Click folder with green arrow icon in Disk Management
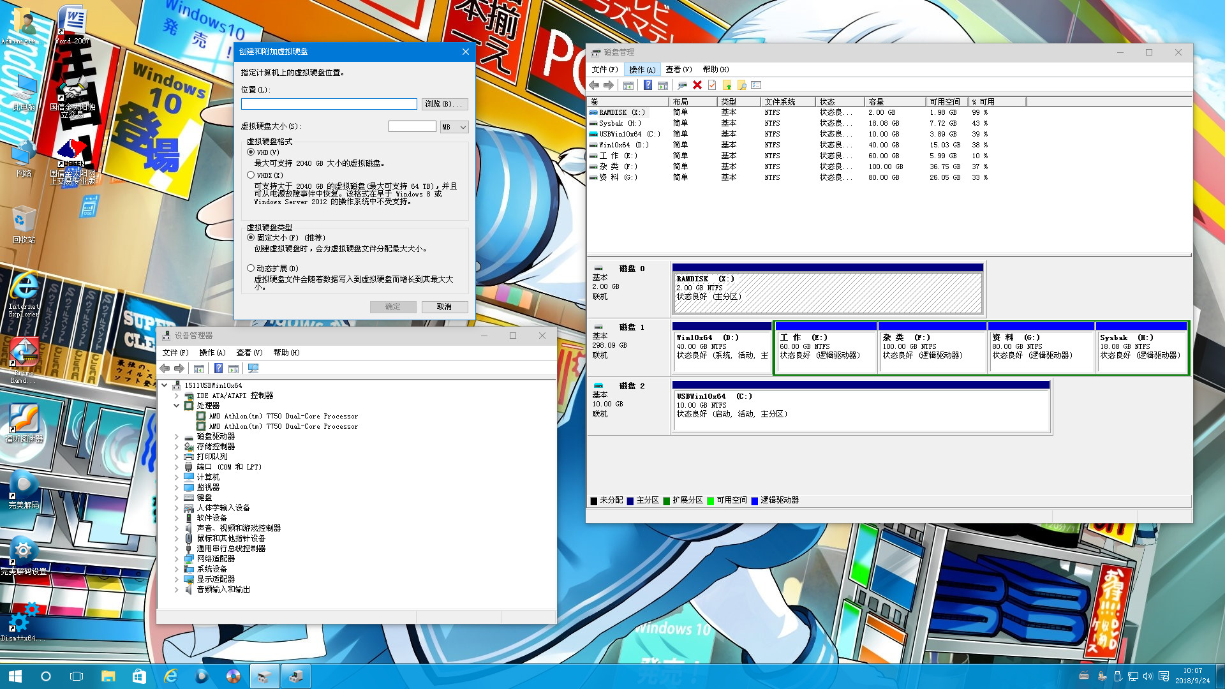Image resolution: width=1225 pixels, height=689 pixels. [x=727, y=85]
